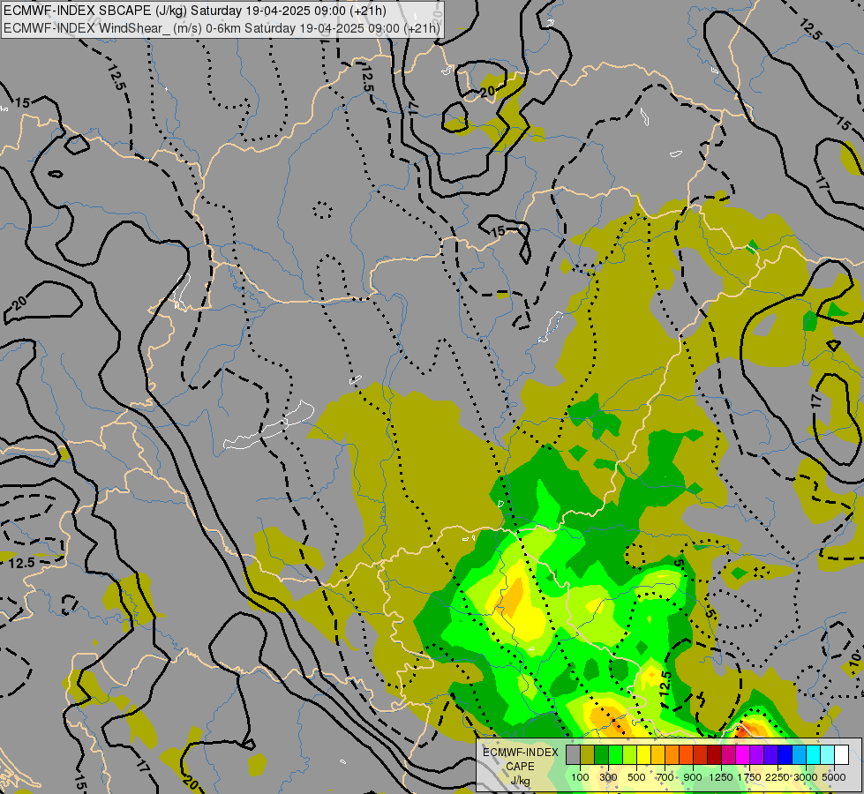
Task: Click the yellow-green legend swatch
Action: (630, 754)
